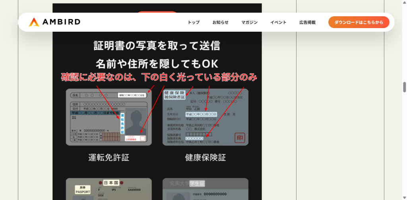407x200 pixels.
Task: Click the vertical scrollbar thumb
Action: point(404,87)
